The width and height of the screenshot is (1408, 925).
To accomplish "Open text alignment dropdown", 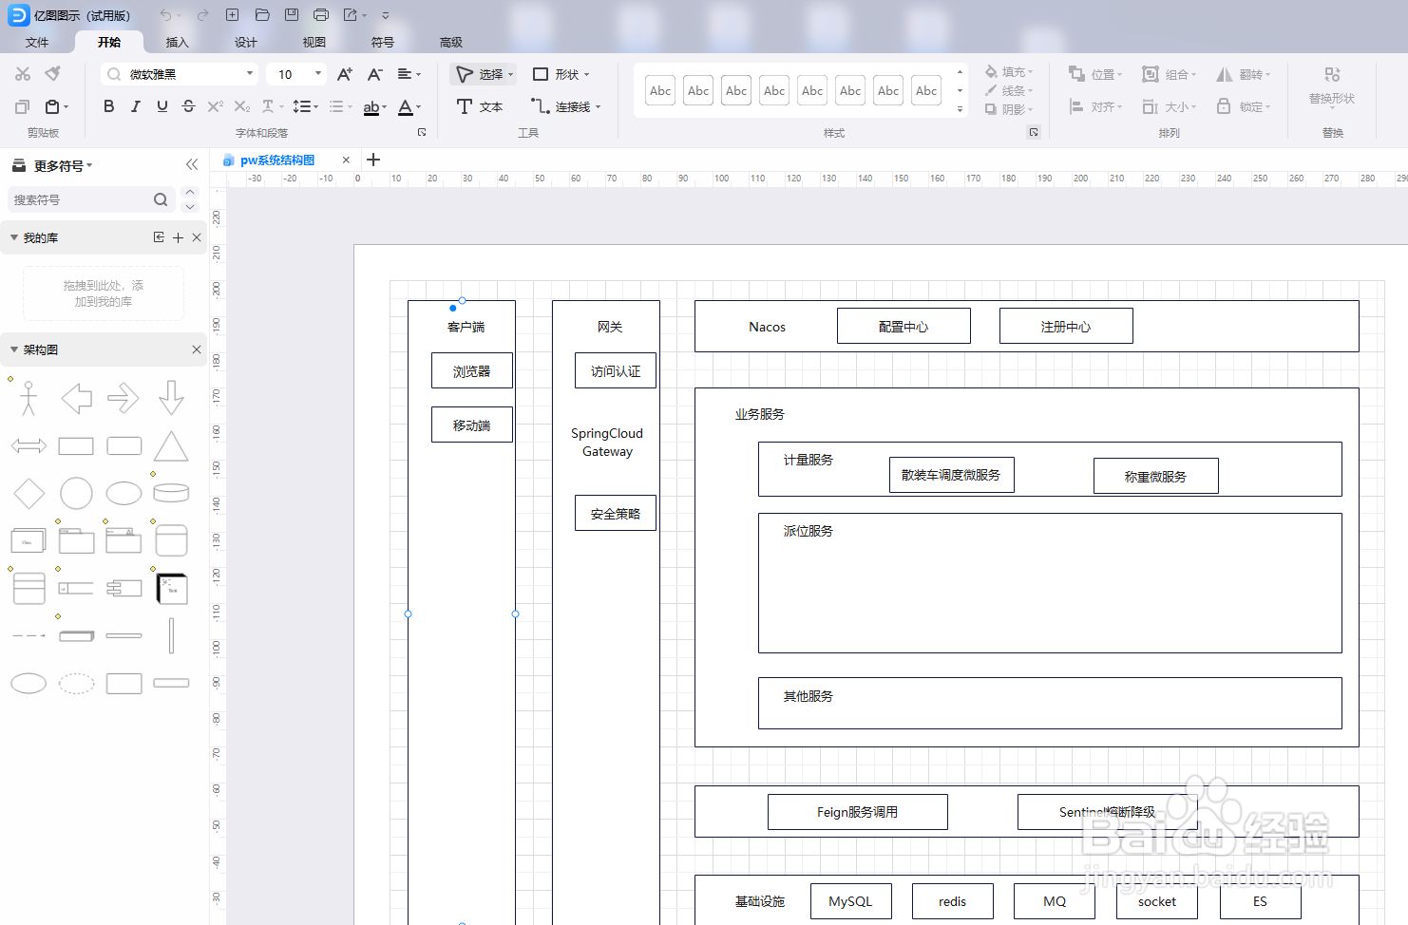I will 409,74.
